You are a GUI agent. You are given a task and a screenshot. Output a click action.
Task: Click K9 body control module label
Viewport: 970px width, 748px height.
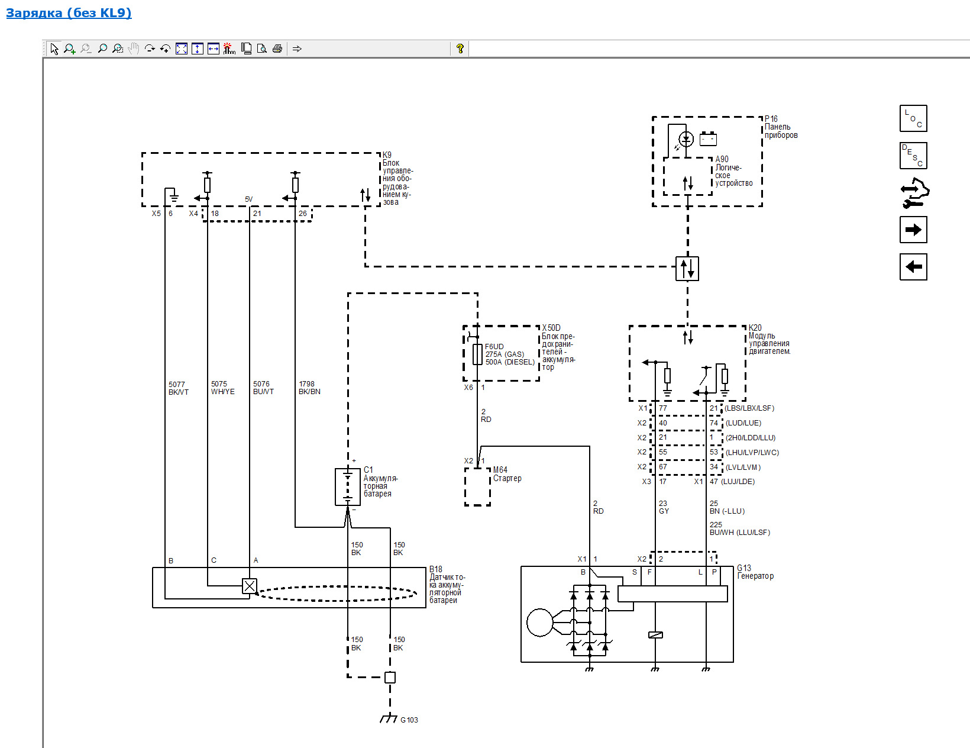coord(397,179)
